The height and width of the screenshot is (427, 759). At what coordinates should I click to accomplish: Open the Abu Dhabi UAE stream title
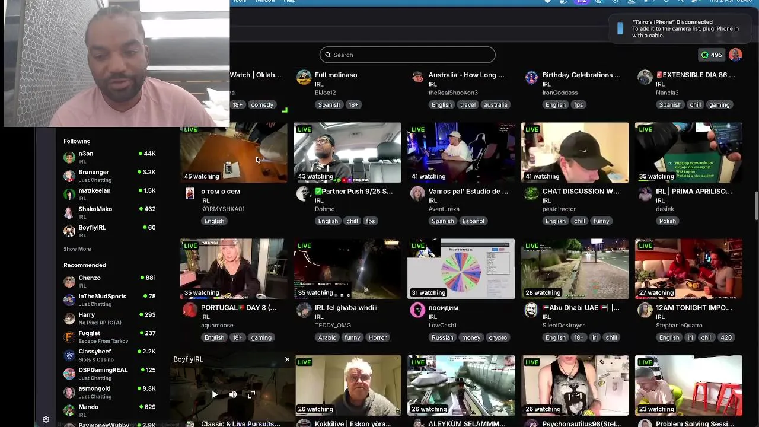(581, 308)
